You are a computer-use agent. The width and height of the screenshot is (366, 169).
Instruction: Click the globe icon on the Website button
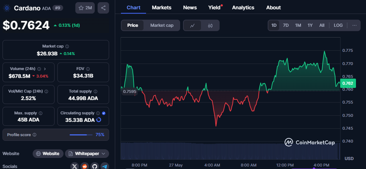pos(38,154)
